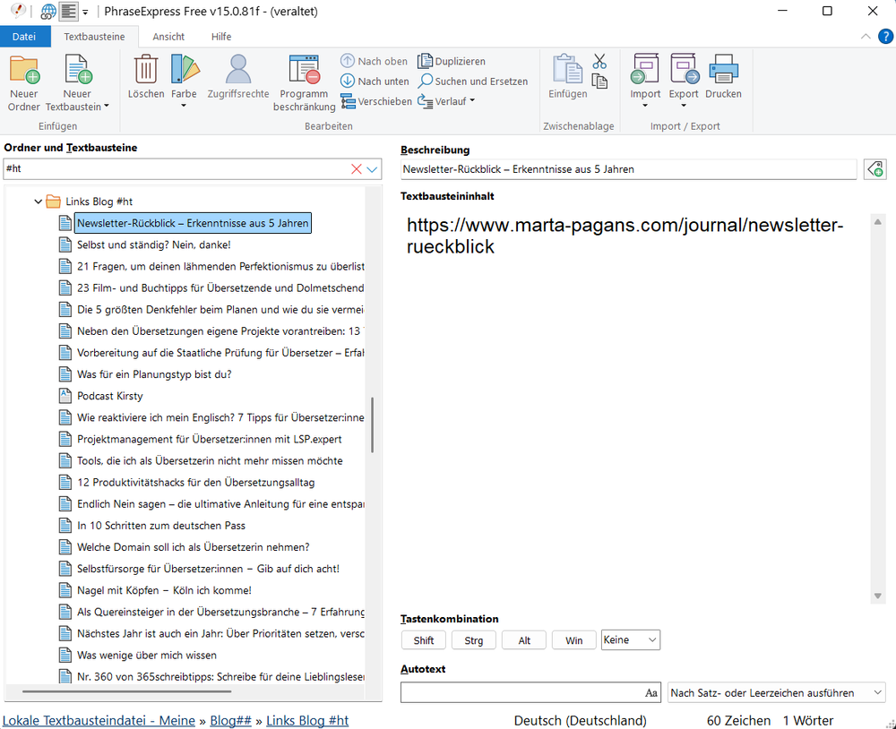Open help via the question mark icon

[x=885, y=37]
